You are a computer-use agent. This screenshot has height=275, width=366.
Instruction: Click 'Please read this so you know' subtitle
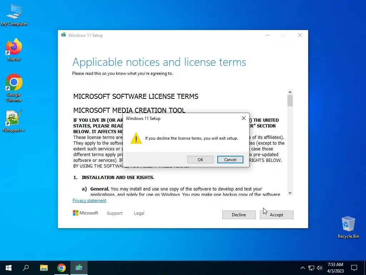click(x=123, y=73)
